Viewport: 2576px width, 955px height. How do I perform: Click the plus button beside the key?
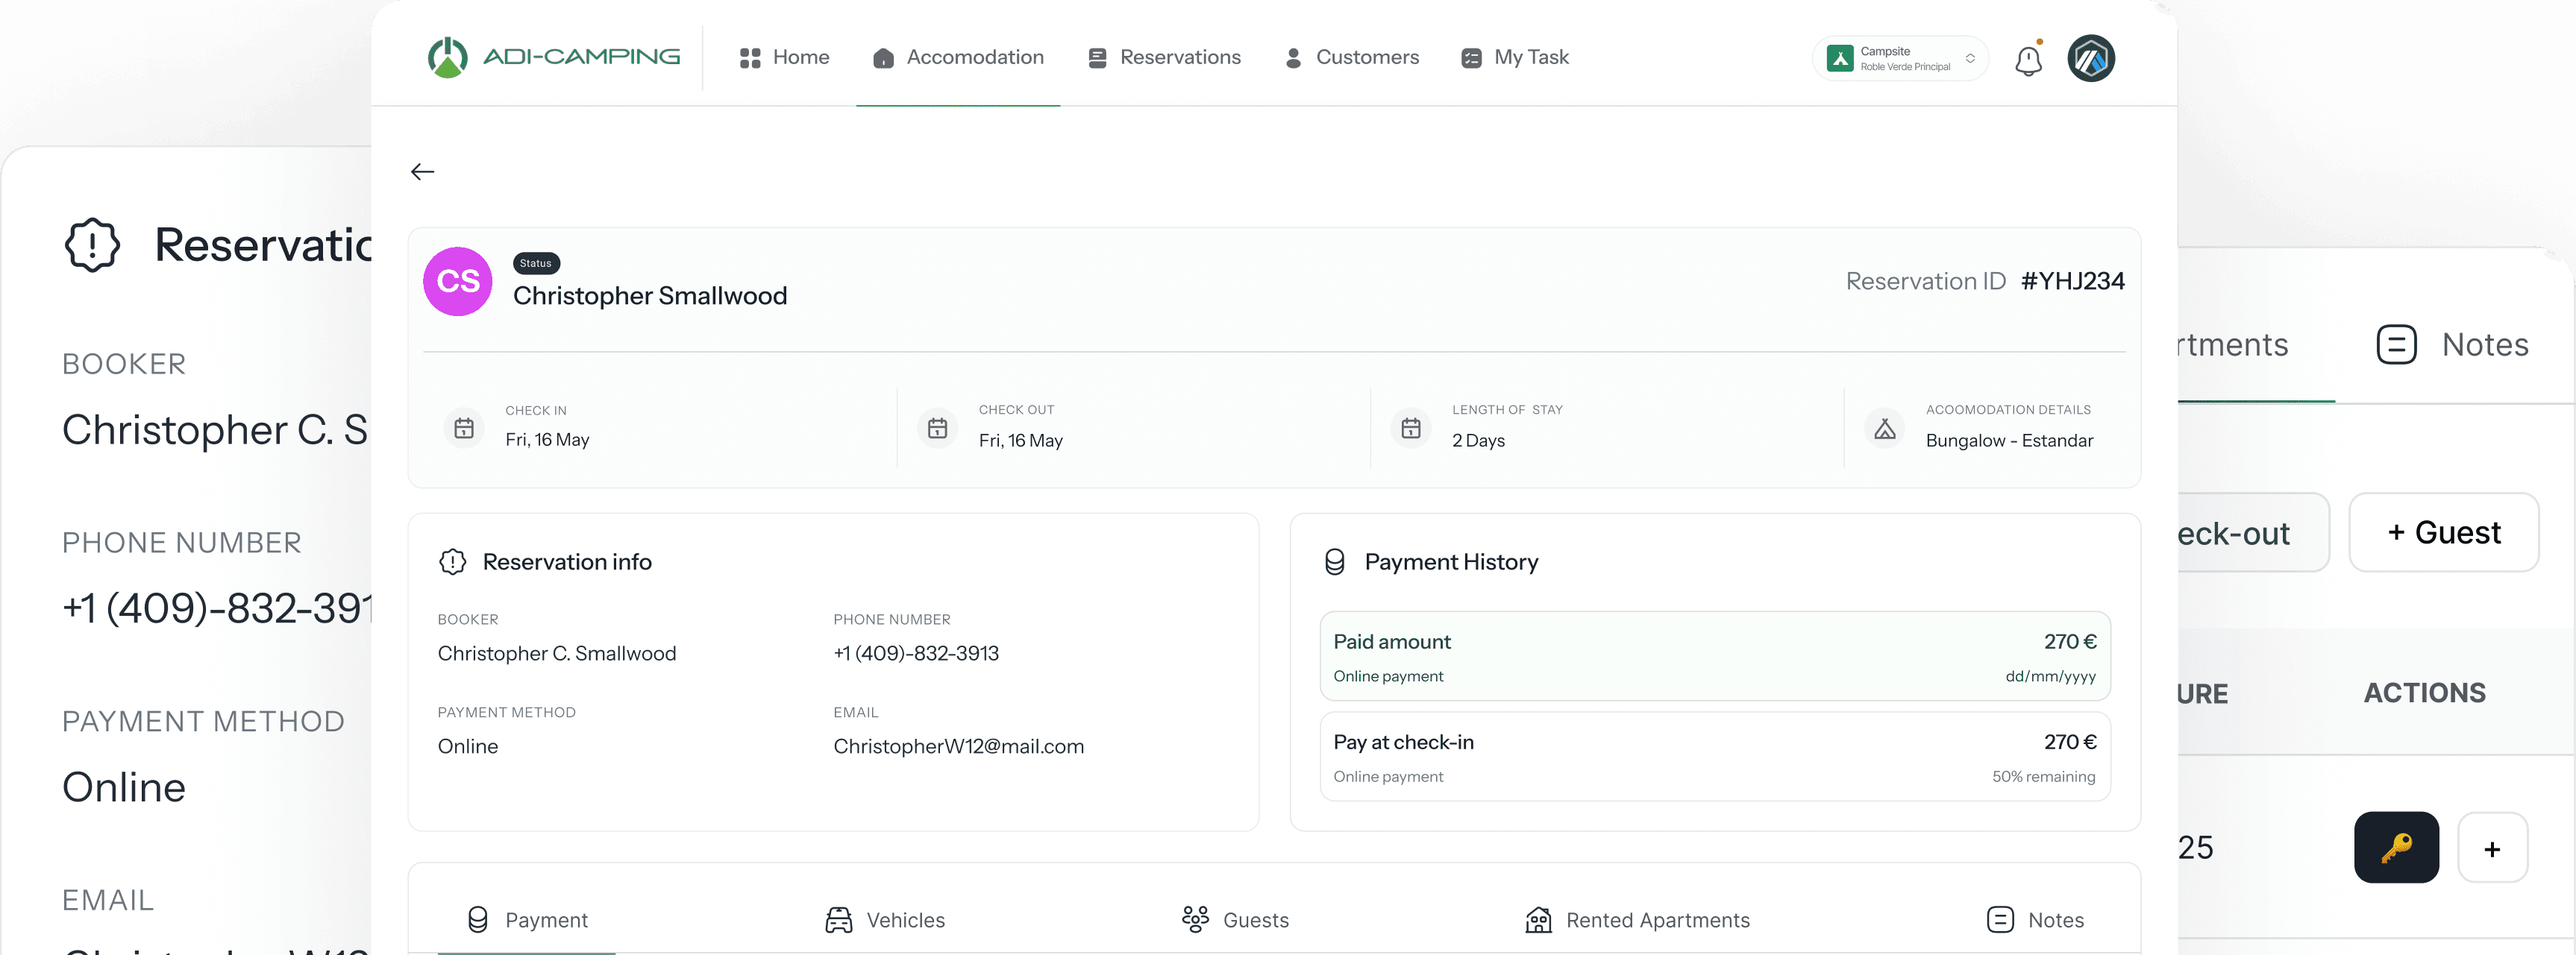[2492, 848]
